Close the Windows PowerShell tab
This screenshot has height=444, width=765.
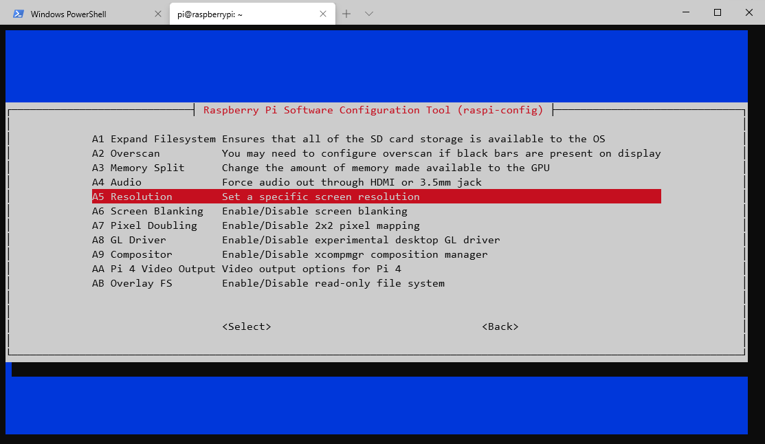click(157, 14)
